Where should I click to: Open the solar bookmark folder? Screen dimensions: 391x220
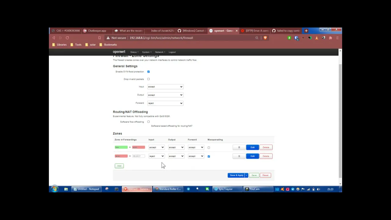(90, 45)
